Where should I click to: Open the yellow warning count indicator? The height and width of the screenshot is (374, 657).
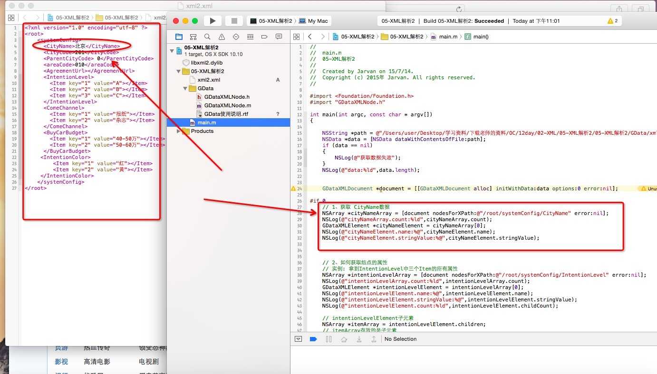[612, 21]
